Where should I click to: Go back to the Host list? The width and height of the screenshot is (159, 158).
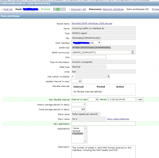8,9
